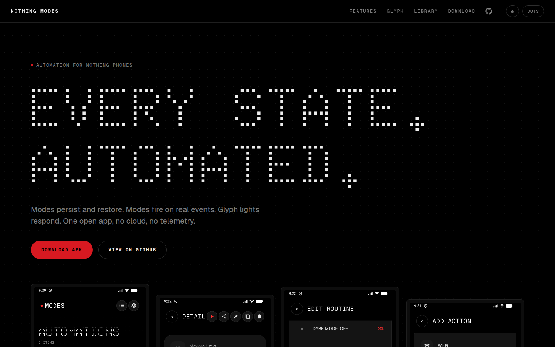Go to the Features section
The image size is (555, 347).
tap(363, 11)
